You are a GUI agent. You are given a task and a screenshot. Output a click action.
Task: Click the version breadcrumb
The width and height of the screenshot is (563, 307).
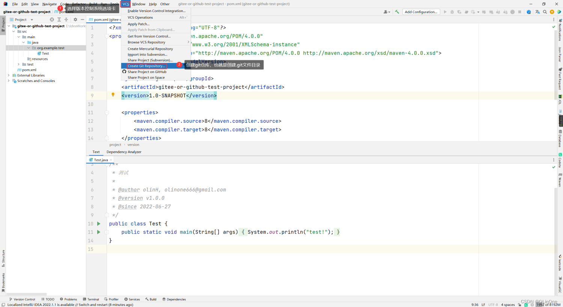point(133,145)
